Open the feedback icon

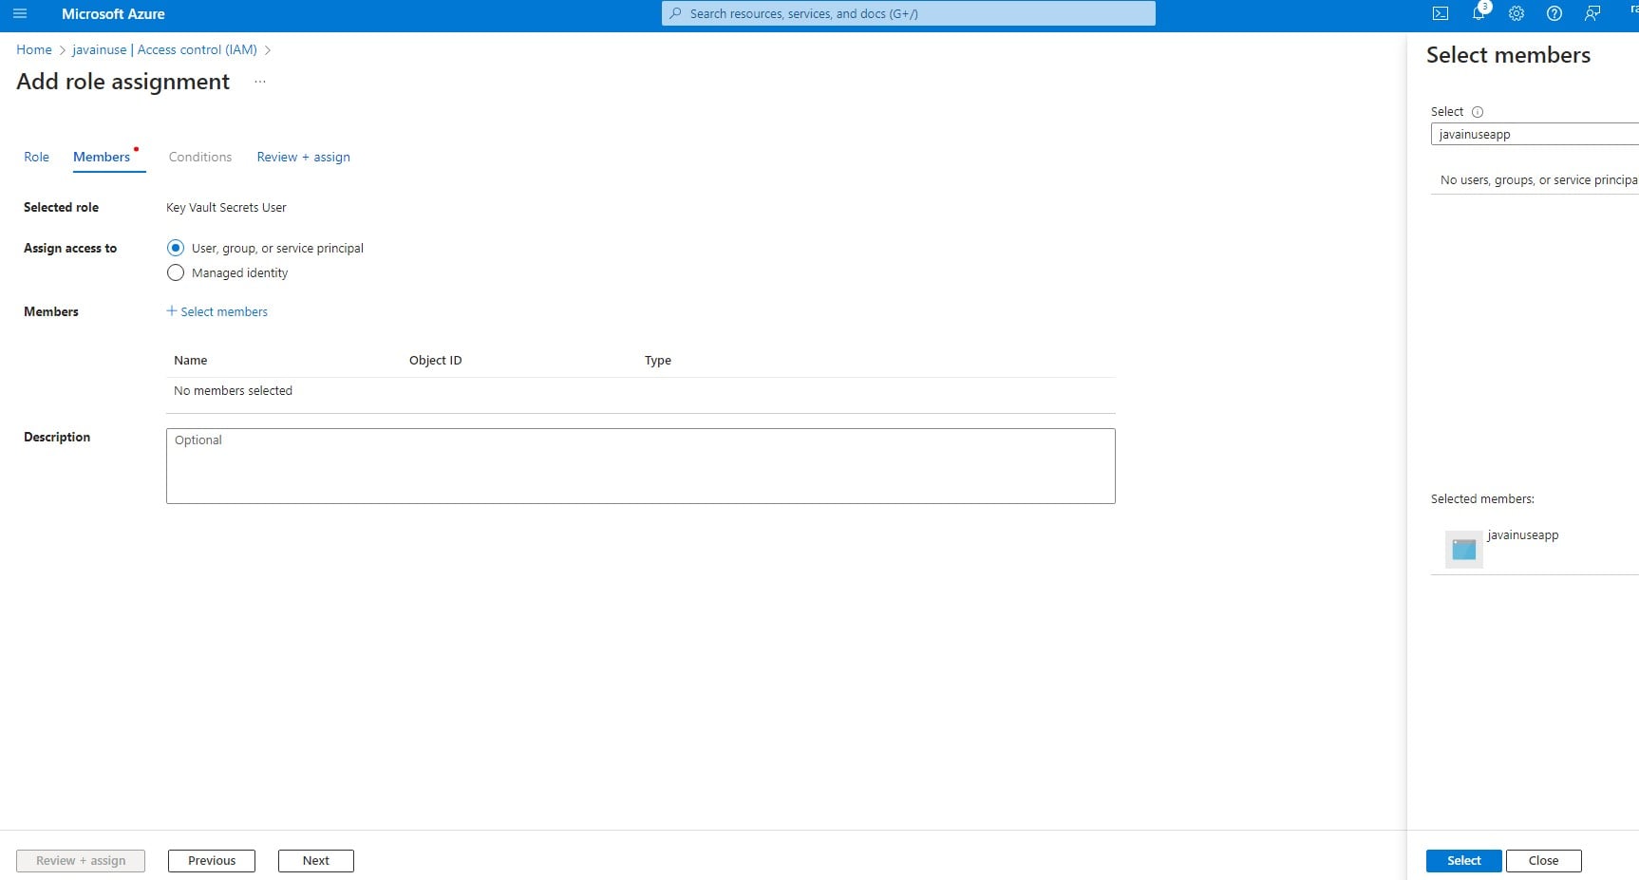coord(1592,13)
